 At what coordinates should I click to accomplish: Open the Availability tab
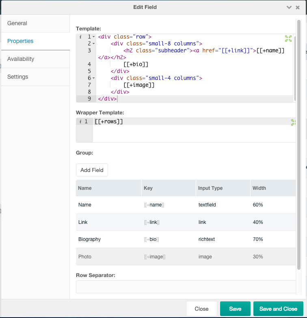click(x=35, y=59)
